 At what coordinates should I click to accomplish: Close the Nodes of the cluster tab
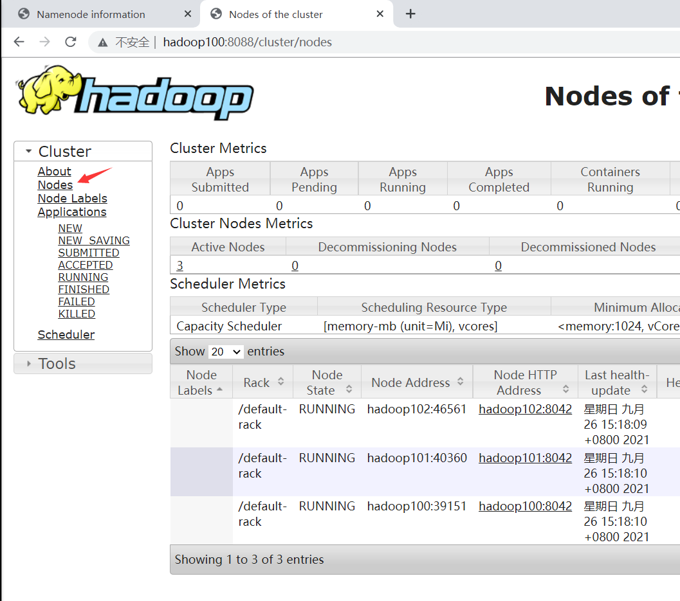click(380, 14)
